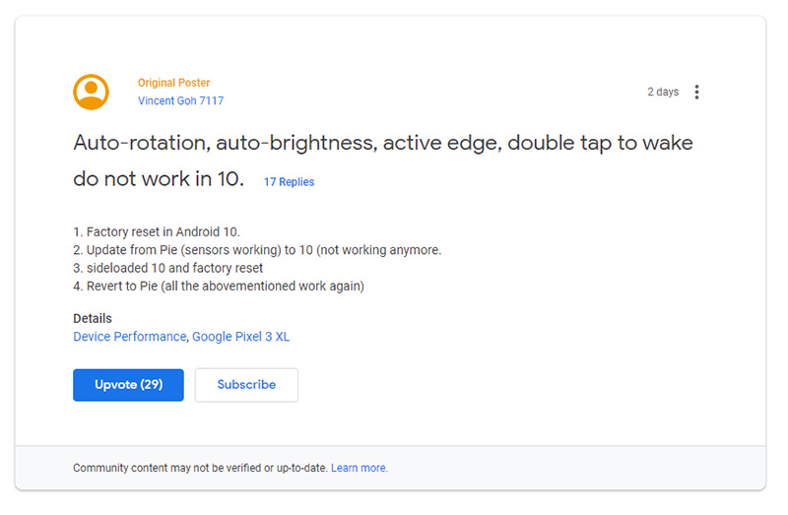Viewport: 788px width, 515px height.
Task: Follow the Learn more link
Action: pos(360,468)
